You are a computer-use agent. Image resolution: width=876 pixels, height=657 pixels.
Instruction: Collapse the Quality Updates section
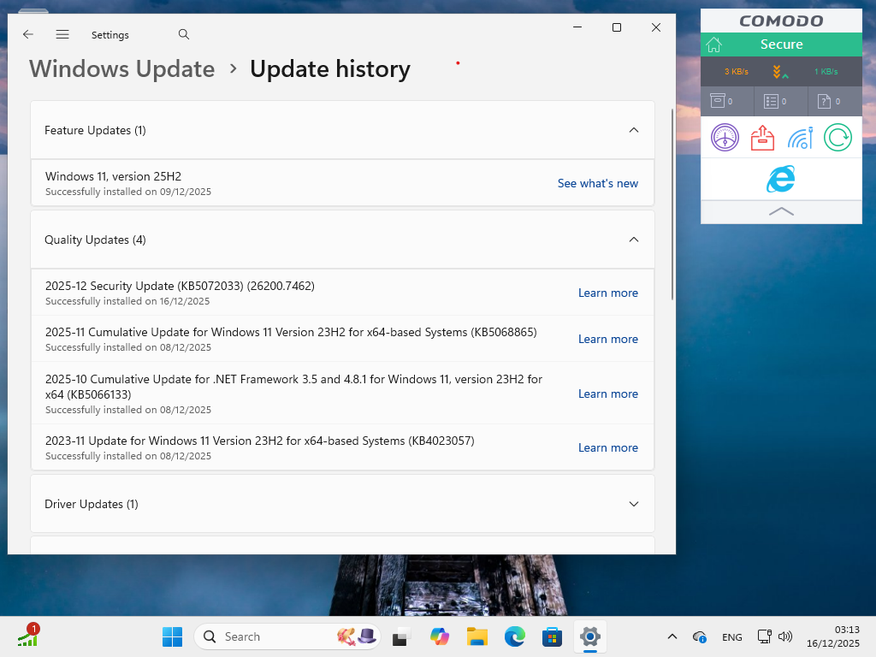click(634, 240)
